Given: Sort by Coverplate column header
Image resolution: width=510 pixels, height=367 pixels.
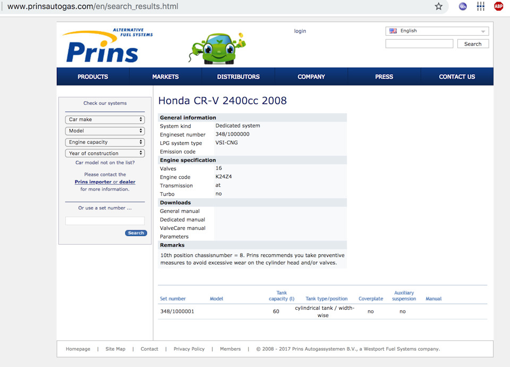Looking at the screenshot, I should click(x=371, y=298).
